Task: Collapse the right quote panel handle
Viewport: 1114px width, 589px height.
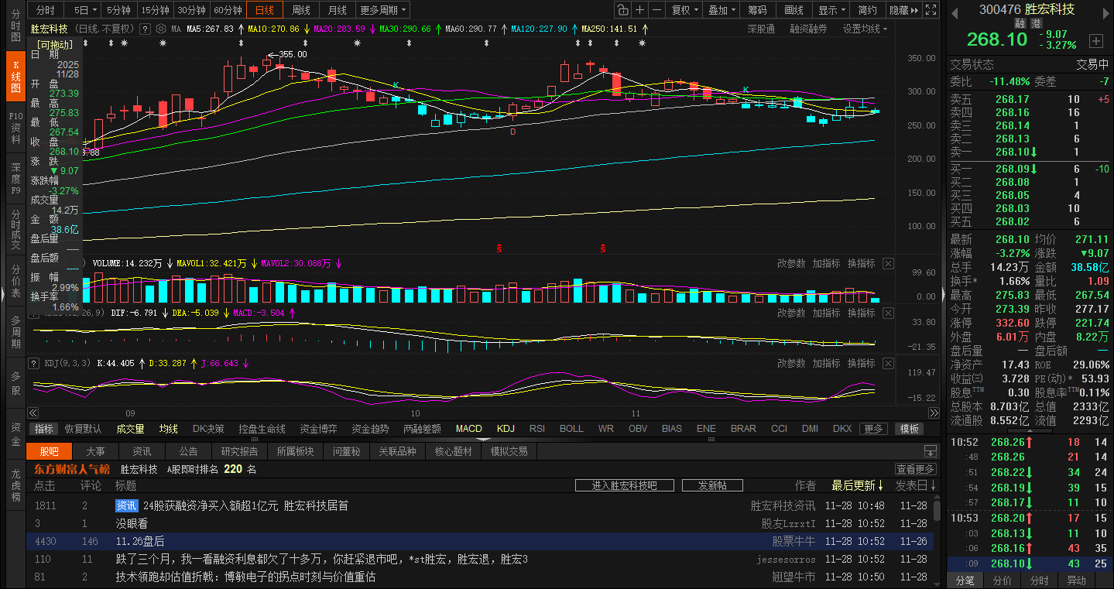Action: tap(943, 294)
